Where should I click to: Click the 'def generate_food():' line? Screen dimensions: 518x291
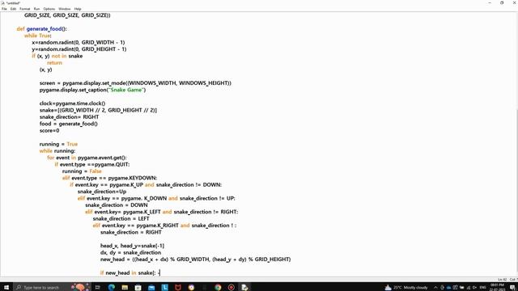41,29
